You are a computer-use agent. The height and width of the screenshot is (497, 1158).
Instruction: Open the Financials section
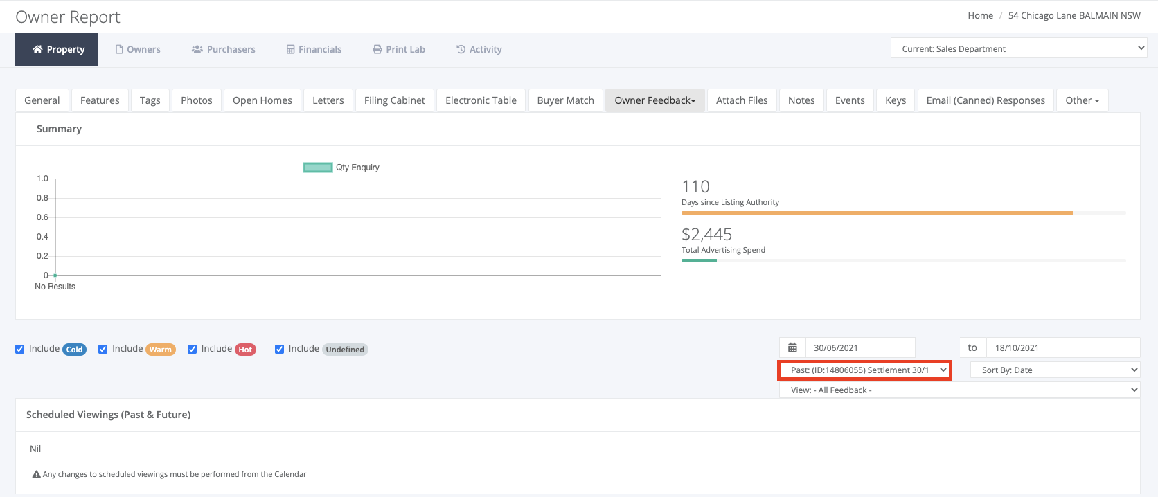pyautogui.click(x=314, y=49)
